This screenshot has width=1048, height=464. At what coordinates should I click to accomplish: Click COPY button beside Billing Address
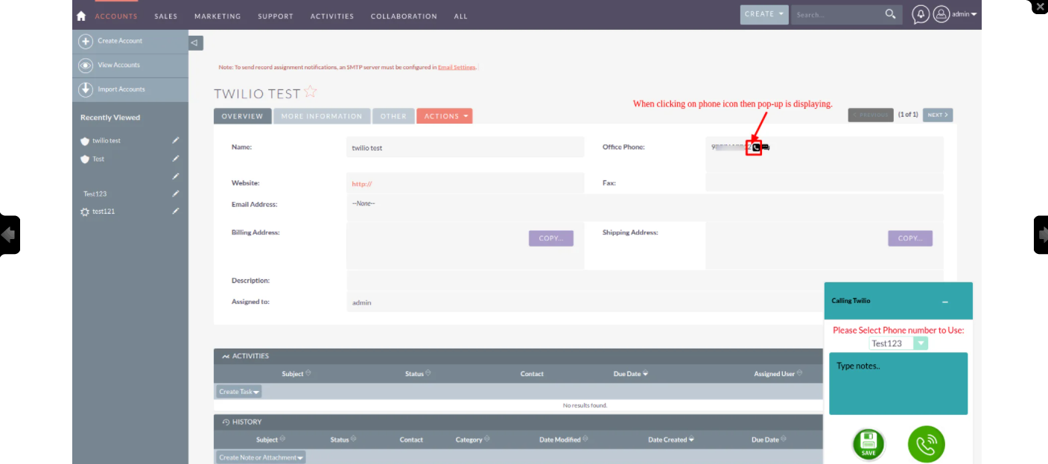(551, 238)
